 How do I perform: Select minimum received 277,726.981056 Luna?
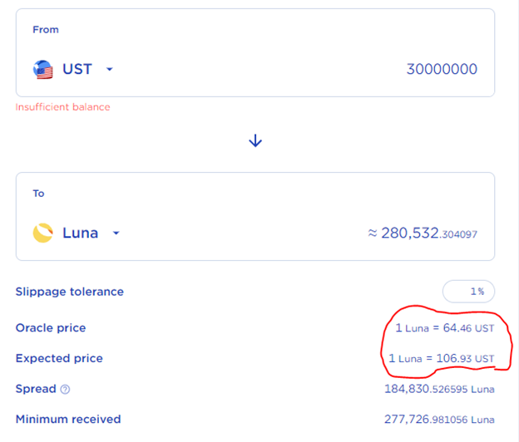pos(439,420)
